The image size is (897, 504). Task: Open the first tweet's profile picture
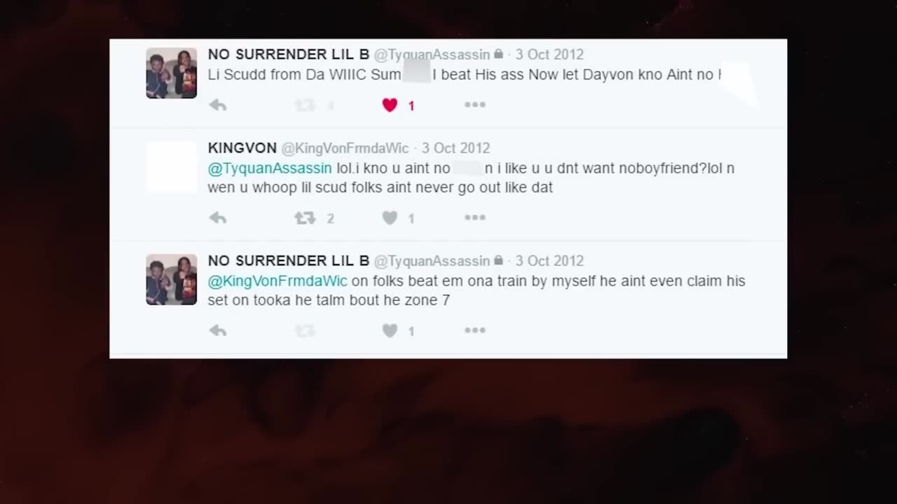click(172, 73)
